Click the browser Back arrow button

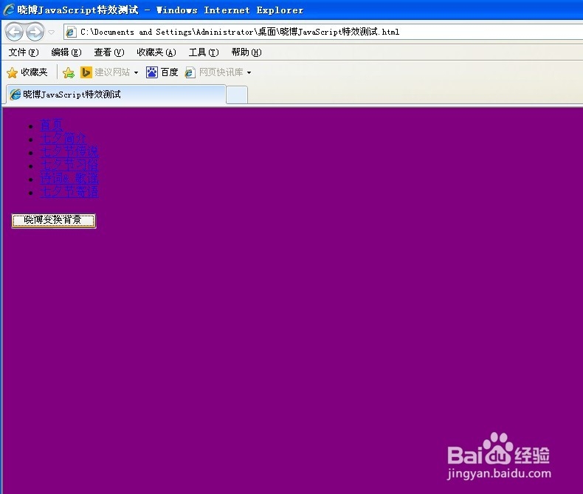[x=15, y=32]
